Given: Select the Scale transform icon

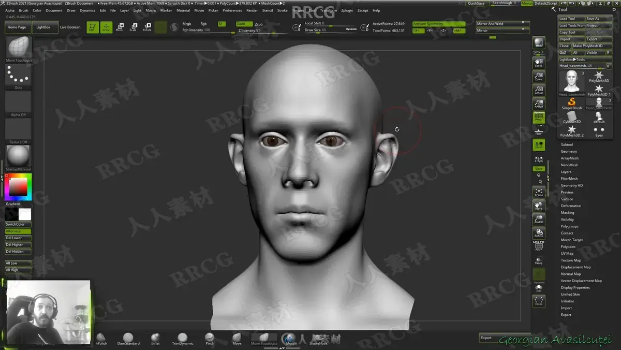Looking at the screenshot, I should point(133,27).
